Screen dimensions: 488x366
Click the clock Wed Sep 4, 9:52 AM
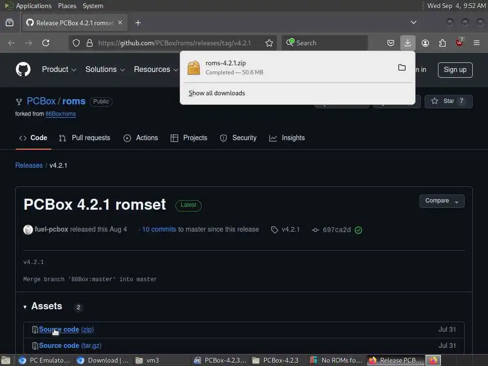[x=456, y=6]
